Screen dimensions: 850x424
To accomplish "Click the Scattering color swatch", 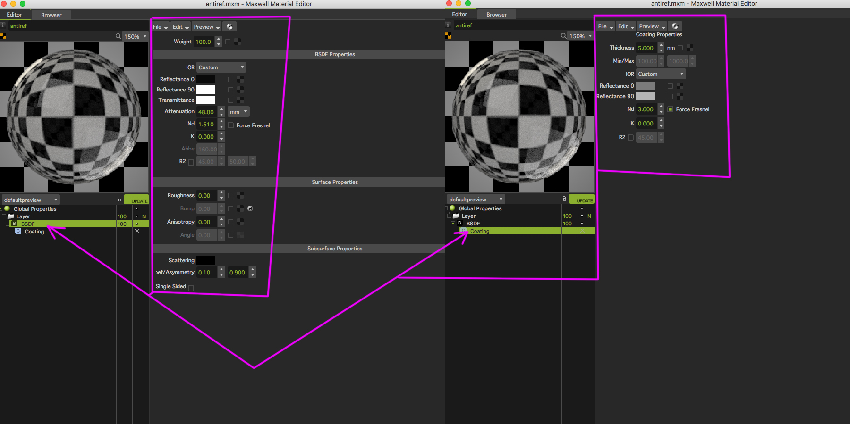I will pos(206,260).
